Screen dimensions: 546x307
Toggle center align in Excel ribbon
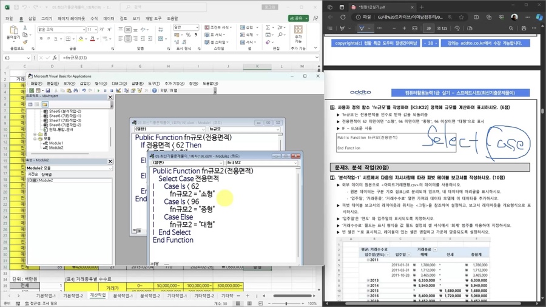coord(128,39)
